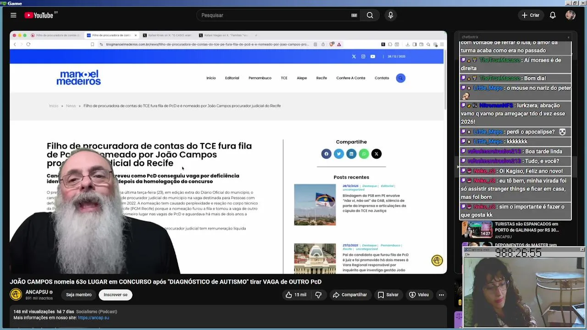
Task: Like the video with 15 mil
Action: tap(296, 295)
